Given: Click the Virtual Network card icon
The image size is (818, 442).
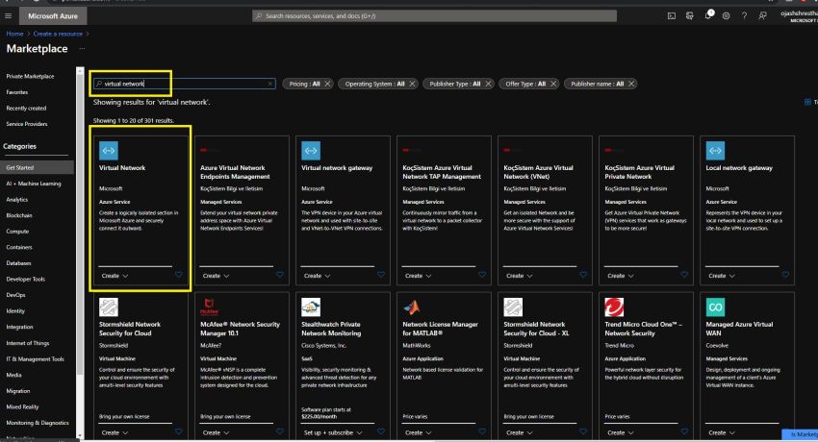Looking at the screenshot, I should (109, 151).
